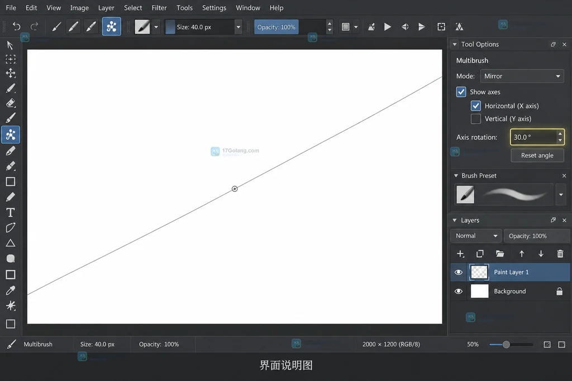Click the zoom slider in status bar
572x381 pixels.
pyautogui.click(x=511, y=344)
